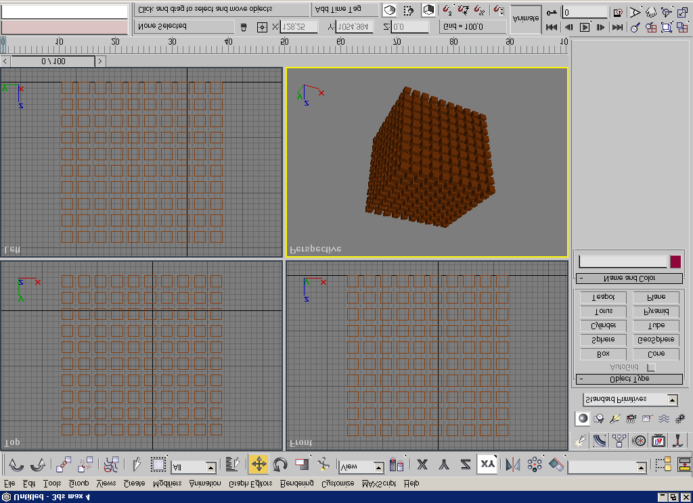
Task: Open the Modifiers menu
Action: point(167,483)
